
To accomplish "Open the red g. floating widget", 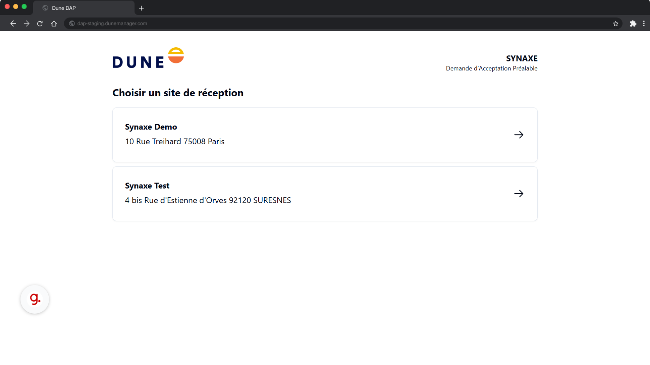I will (35, 299).
